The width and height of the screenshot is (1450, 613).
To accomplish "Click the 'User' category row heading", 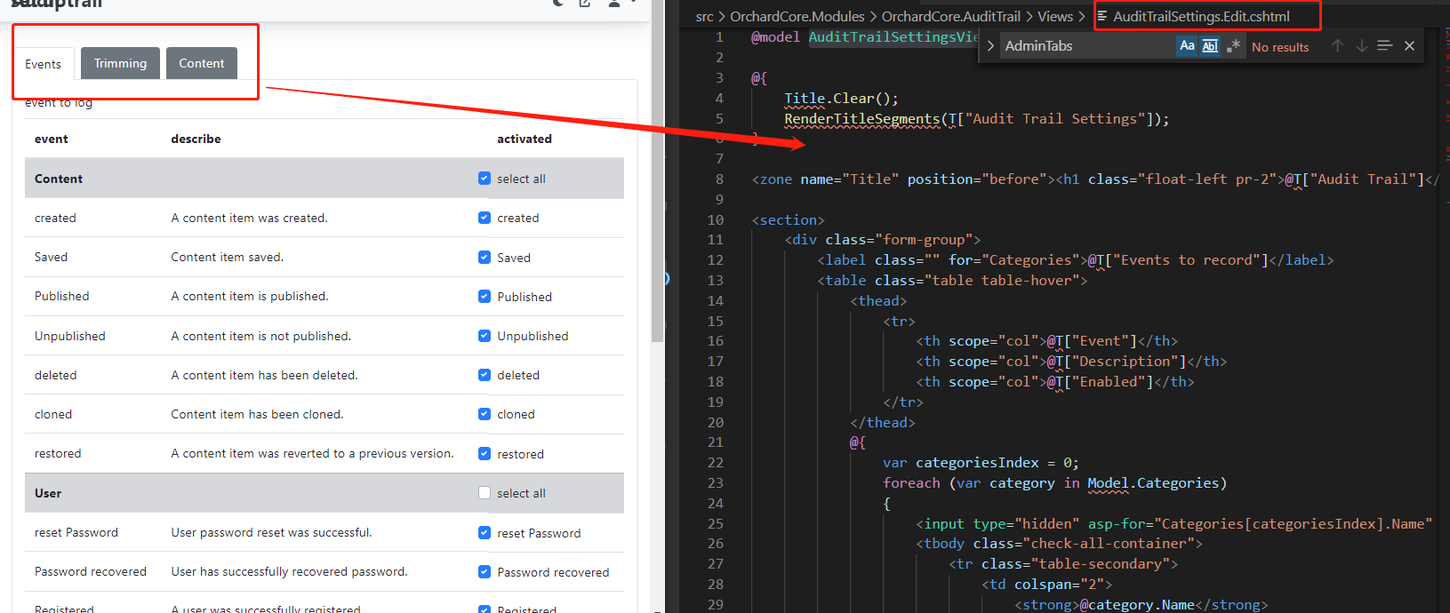I will pyautogui.click(x=48, y=493).
